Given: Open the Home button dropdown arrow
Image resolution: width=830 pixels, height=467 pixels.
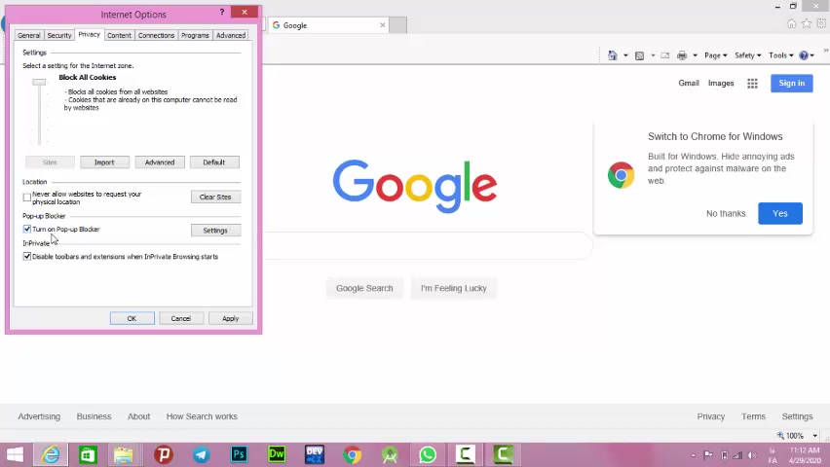Looking at the screenshot, I should pyautogui.click(x=625, y=55).
